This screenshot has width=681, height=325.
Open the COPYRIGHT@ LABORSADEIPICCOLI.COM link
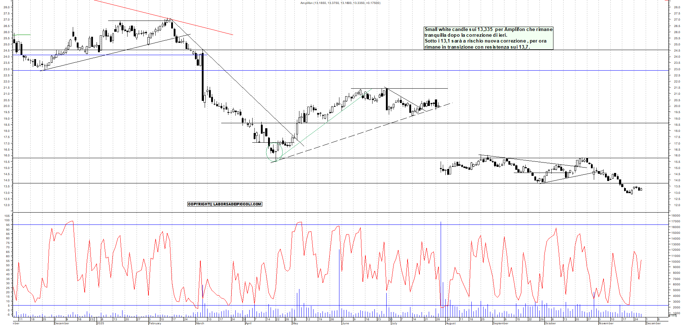(x=224, y=204)
